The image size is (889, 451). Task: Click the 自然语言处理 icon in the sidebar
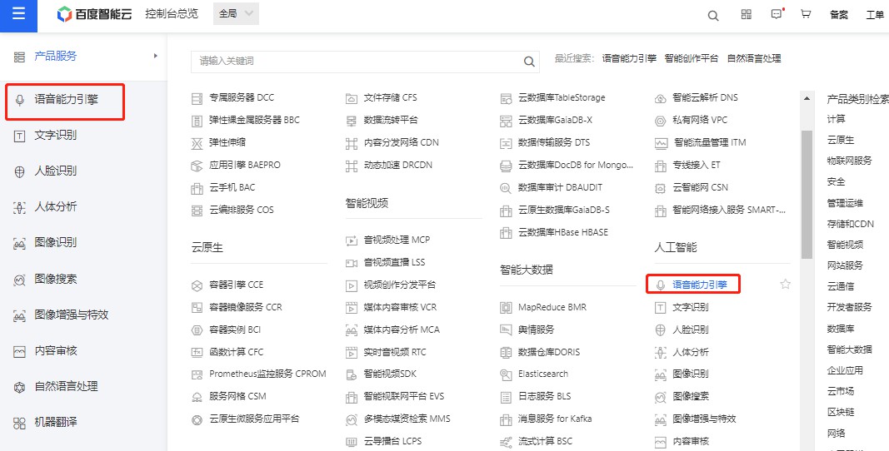[x=20, y=387]
